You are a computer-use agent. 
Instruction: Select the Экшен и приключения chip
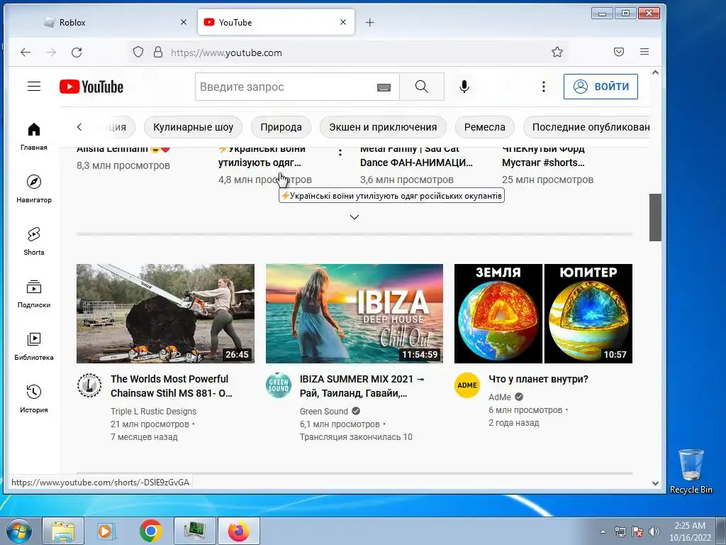coord(383,127)
